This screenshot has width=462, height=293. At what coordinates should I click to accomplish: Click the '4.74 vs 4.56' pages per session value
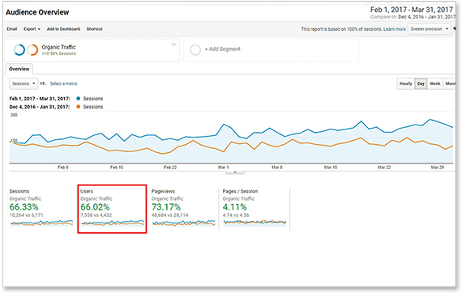click(x=236, y=215)
